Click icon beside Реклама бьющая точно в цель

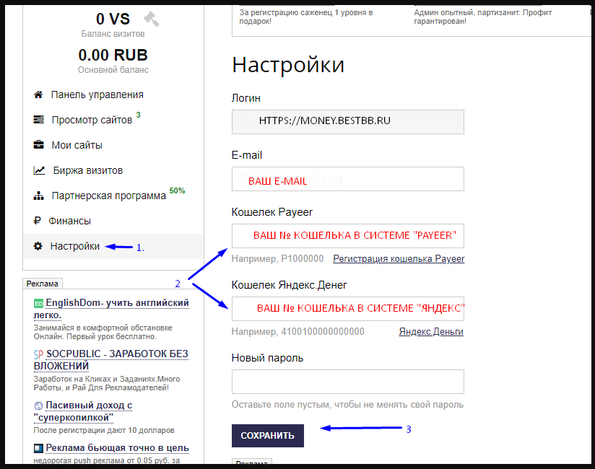[x=38, y=448]
